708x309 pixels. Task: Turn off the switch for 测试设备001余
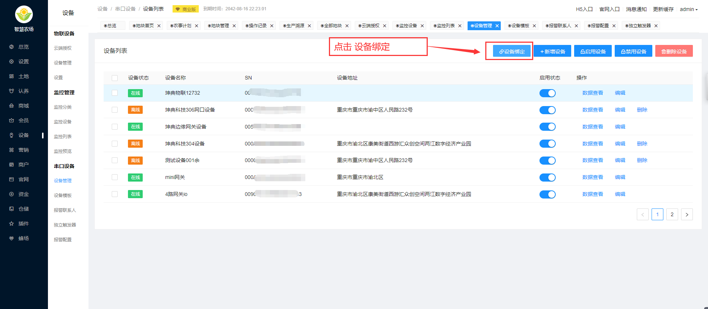(548, 161)
